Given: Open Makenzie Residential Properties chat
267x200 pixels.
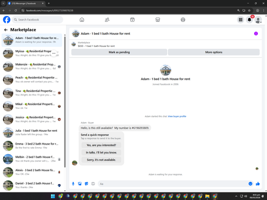Looking at the screenshot, I should pyautogui.click(x=32, y=67).
